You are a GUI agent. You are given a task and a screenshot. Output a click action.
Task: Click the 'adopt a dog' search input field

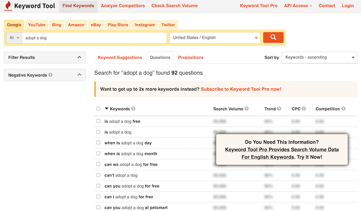click(x=94, y=38)
